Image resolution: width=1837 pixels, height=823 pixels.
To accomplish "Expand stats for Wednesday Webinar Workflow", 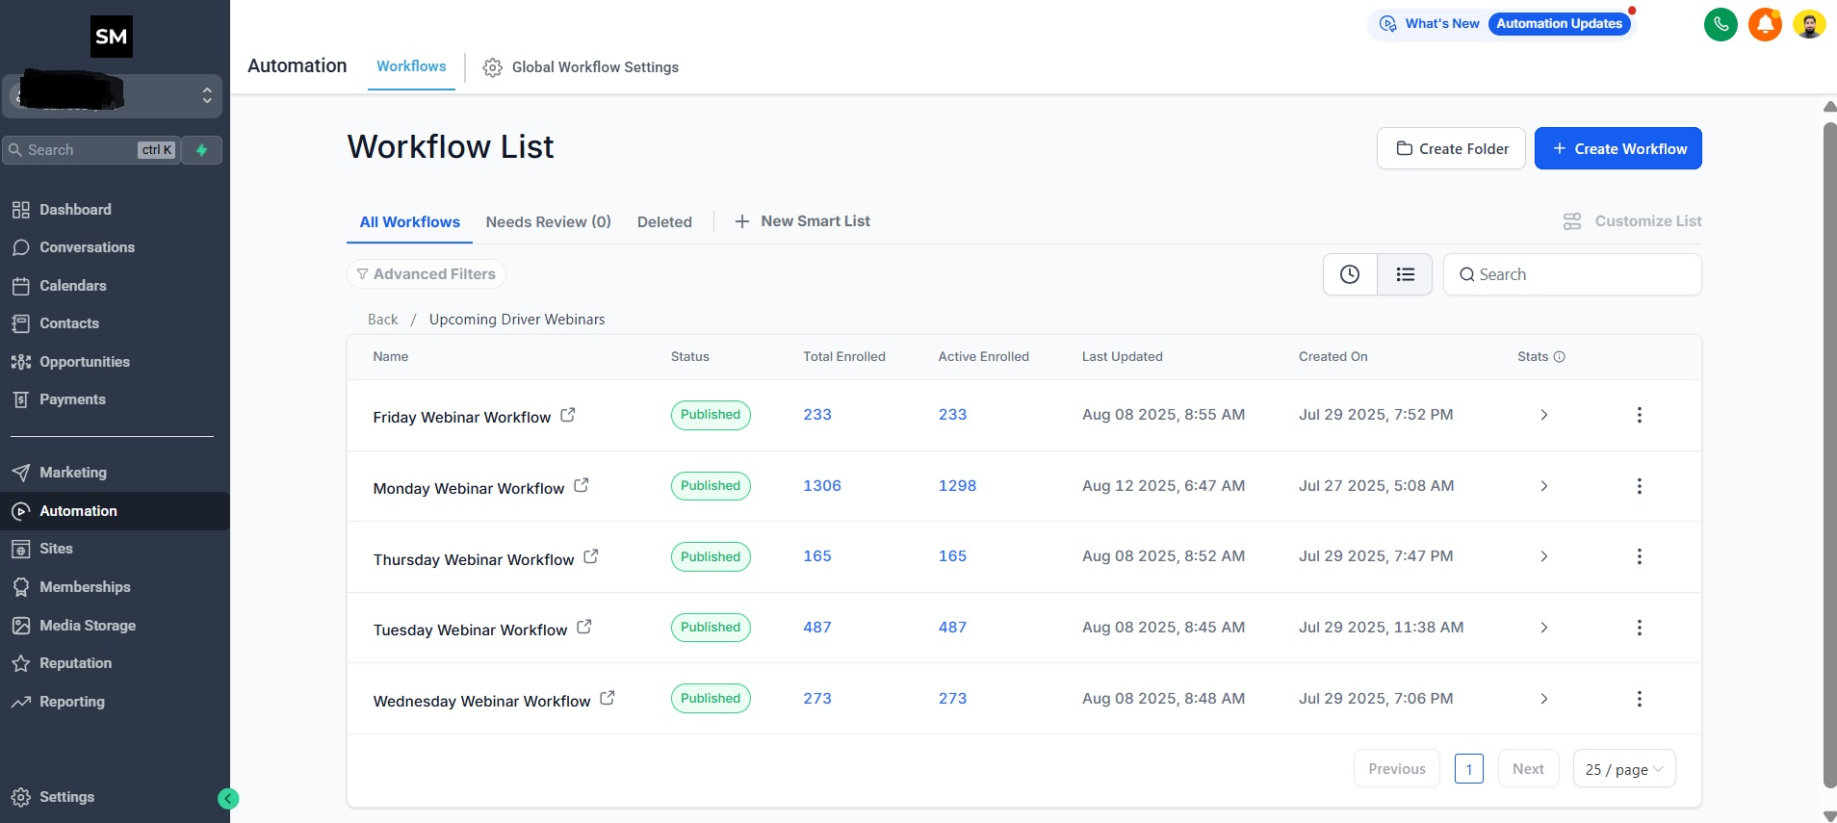I will point(1543,699).
